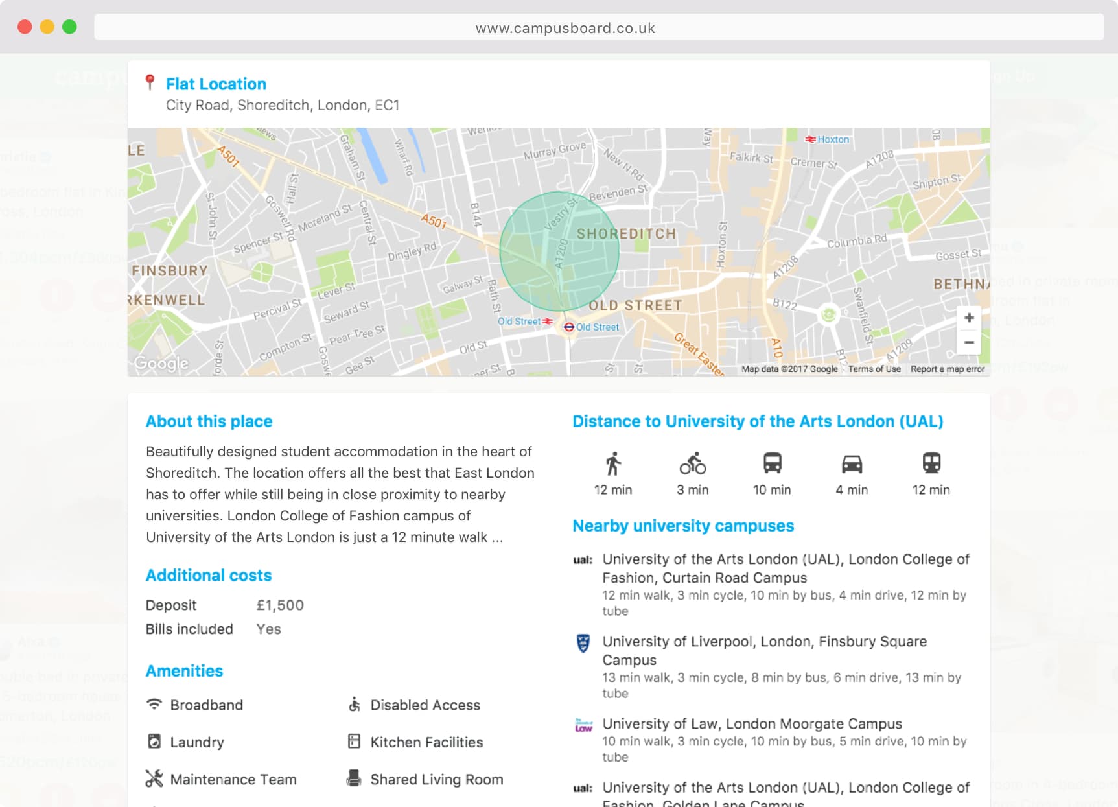This screenshot has width=1118, height=807.
Task: Click the Shared Living Room armchair icon
Action: [x=354, y=778]
